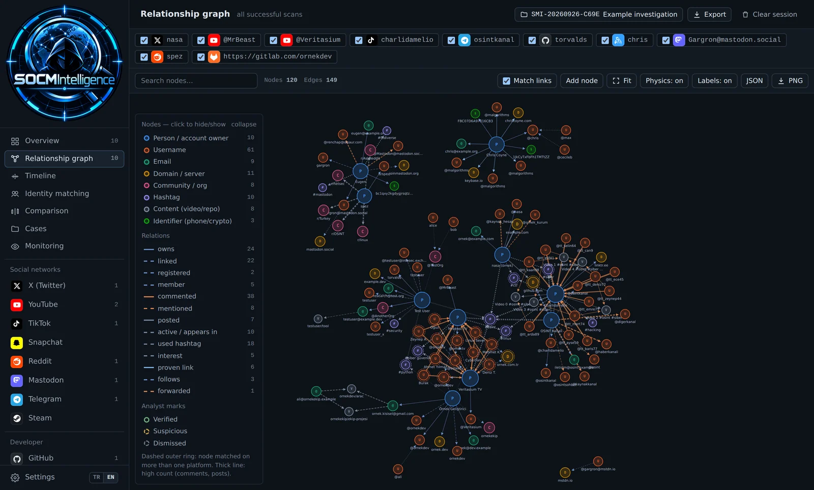Image resolution: width=814 pixels, height=490 pixels.
Task: Select the Veritasium TV person node
Action: [x=470, y=378]
